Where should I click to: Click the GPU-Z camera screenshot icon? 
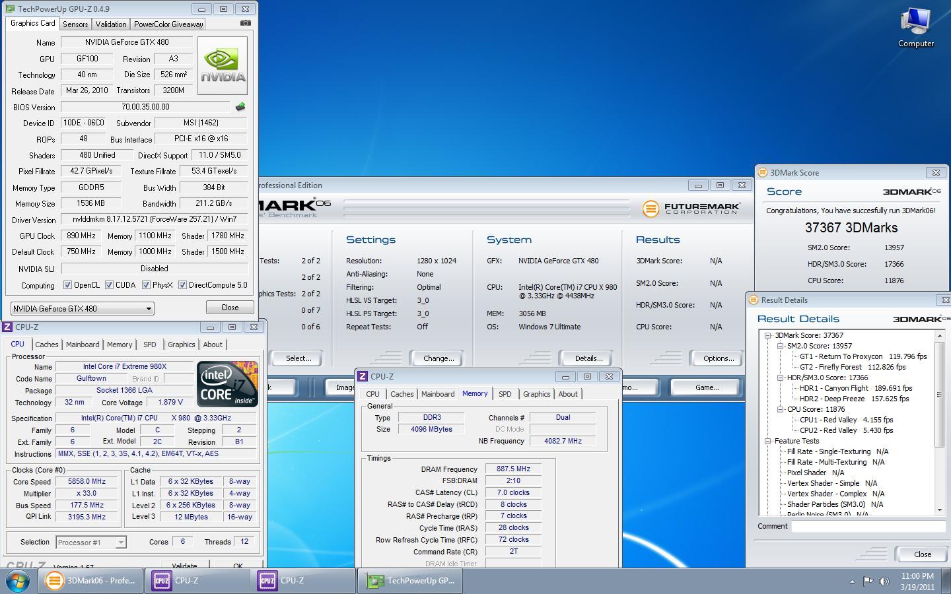point(245,23)
